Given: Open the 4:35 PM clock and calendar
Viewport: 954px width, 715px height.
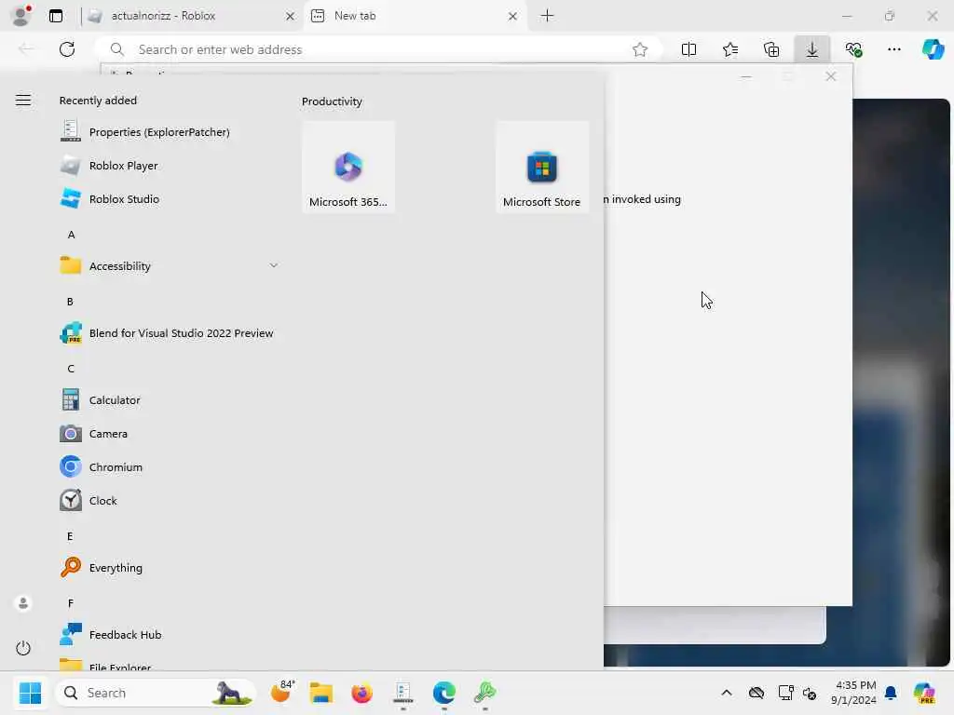Looking at the screenshot, I should click(x=853, y=693).
